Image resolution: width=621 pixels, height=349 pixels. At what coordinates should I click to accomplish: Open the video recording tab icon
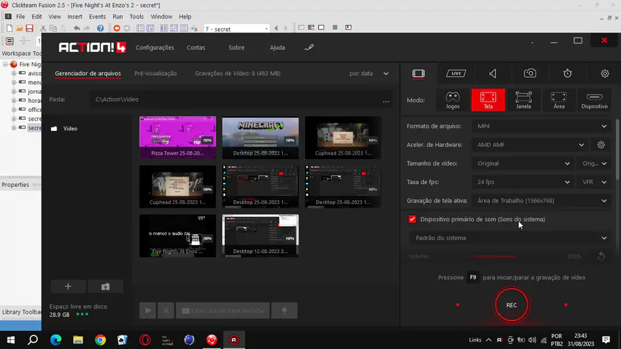coord(418,74)
